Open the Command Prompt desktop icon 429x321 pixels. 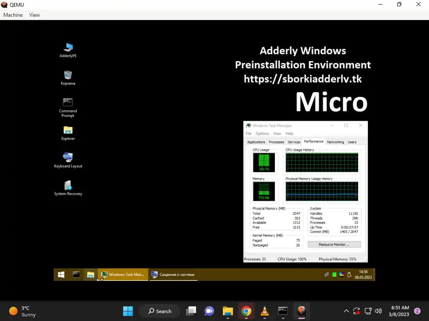point(68,108)
